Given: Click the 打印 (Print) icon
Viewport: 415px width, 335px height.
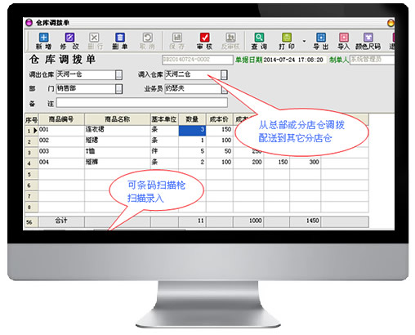Looking at the screenshot, I should (287, 38).
